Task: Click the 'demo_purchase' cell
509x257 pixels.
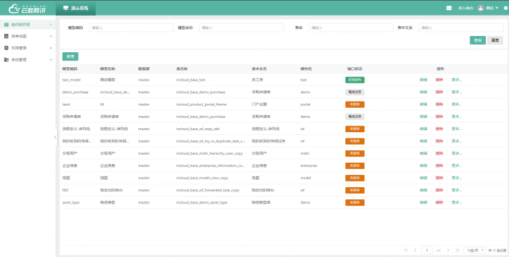Action: (75, 92)
